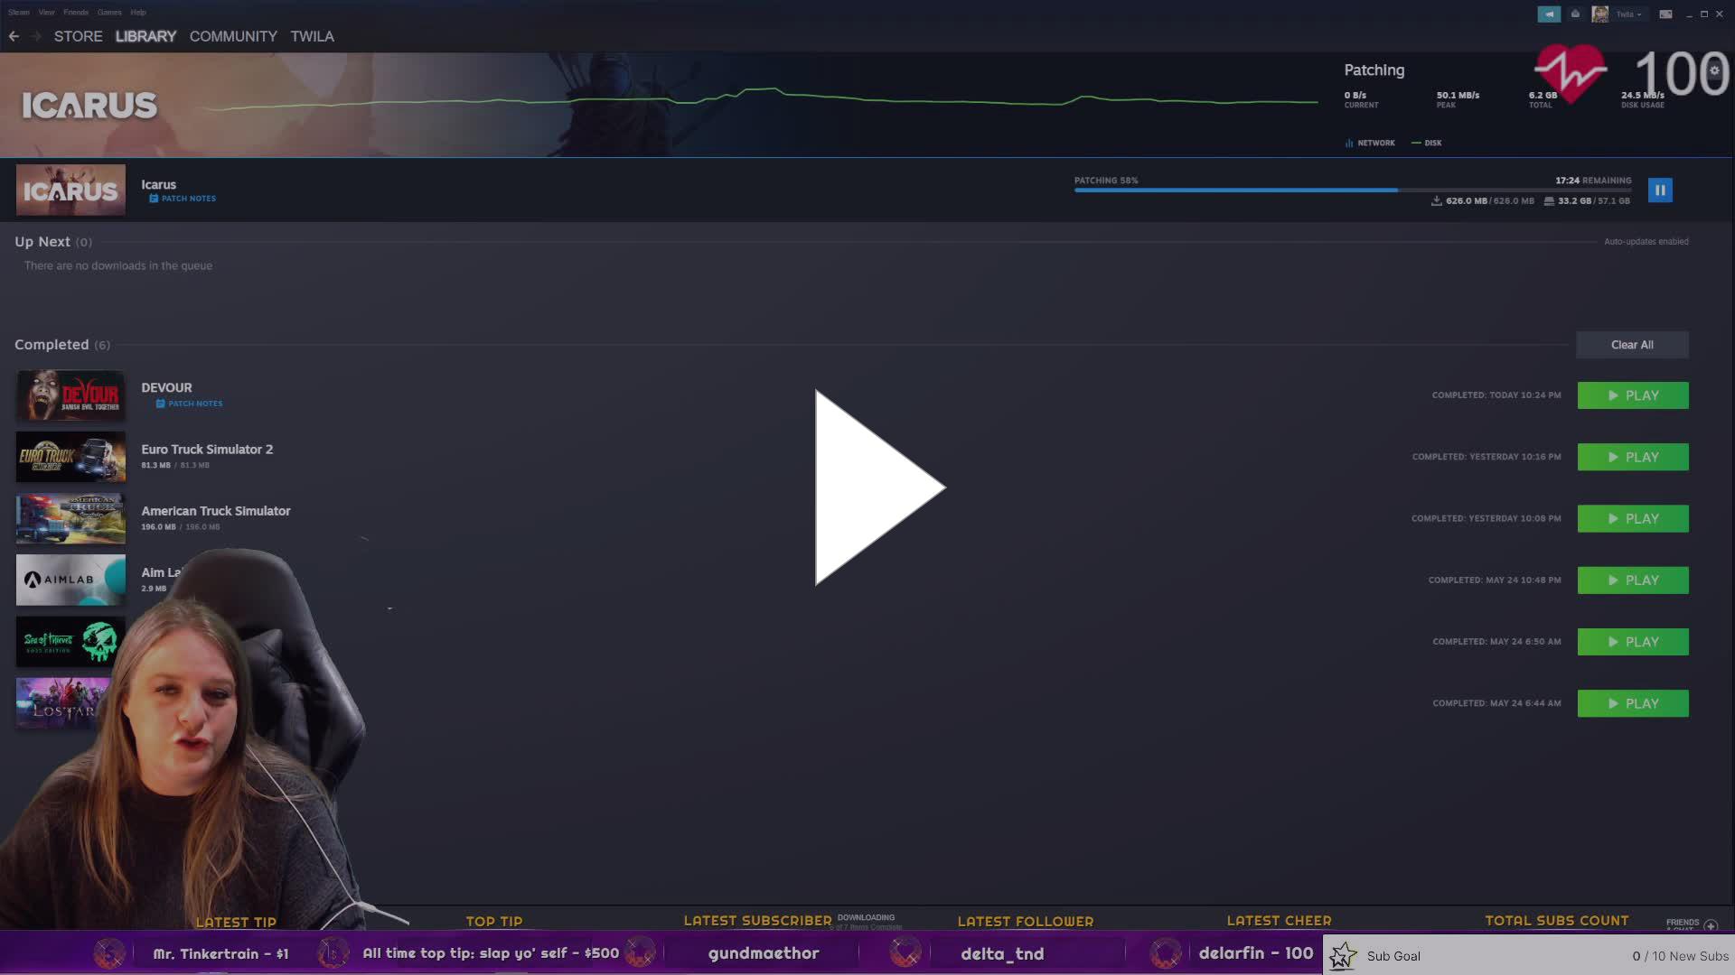Open Friends & Chat in the corner
Screen dimensions: 1735x975
pos(1688,925)
